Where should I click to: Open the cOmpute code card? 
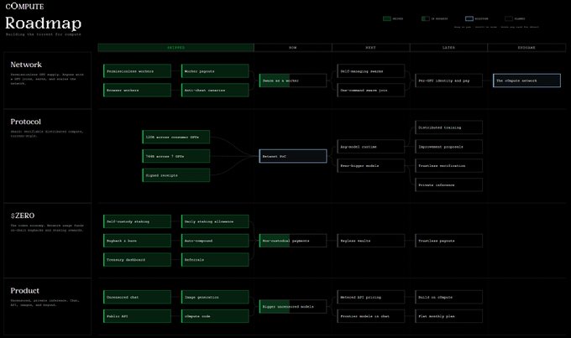(x=215, y=316)
